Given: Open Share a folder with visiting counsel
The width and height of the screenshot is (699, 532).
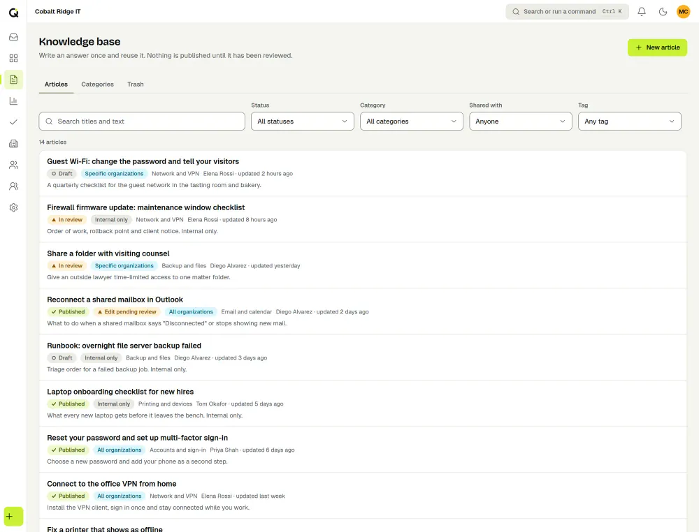Looking at the screenshot, I should point(108,253).
